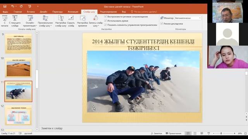Toggle 'Показать элементы управления проигрывателем' checkbox

pos(105,25)
